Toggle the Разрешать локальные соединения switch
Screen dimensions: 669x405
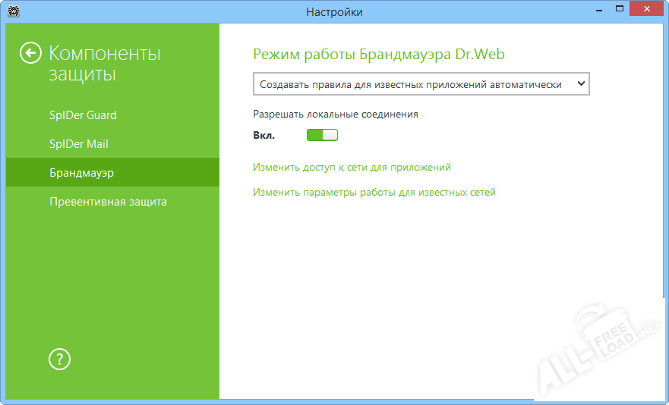(x=322, y=135)
